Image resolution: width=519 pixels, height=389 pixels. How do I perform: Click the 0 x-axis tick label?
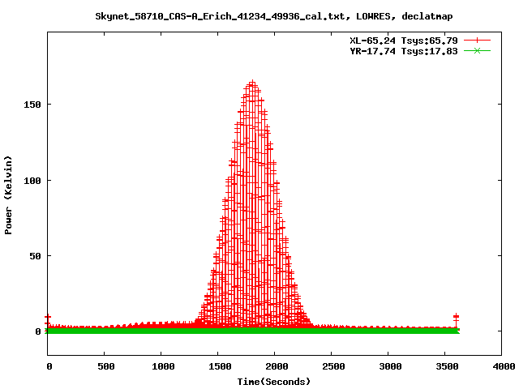(49, 366)
